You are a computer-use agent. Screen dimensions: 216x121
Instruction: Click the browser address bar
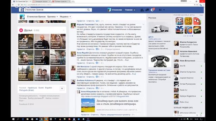[107, 5]
